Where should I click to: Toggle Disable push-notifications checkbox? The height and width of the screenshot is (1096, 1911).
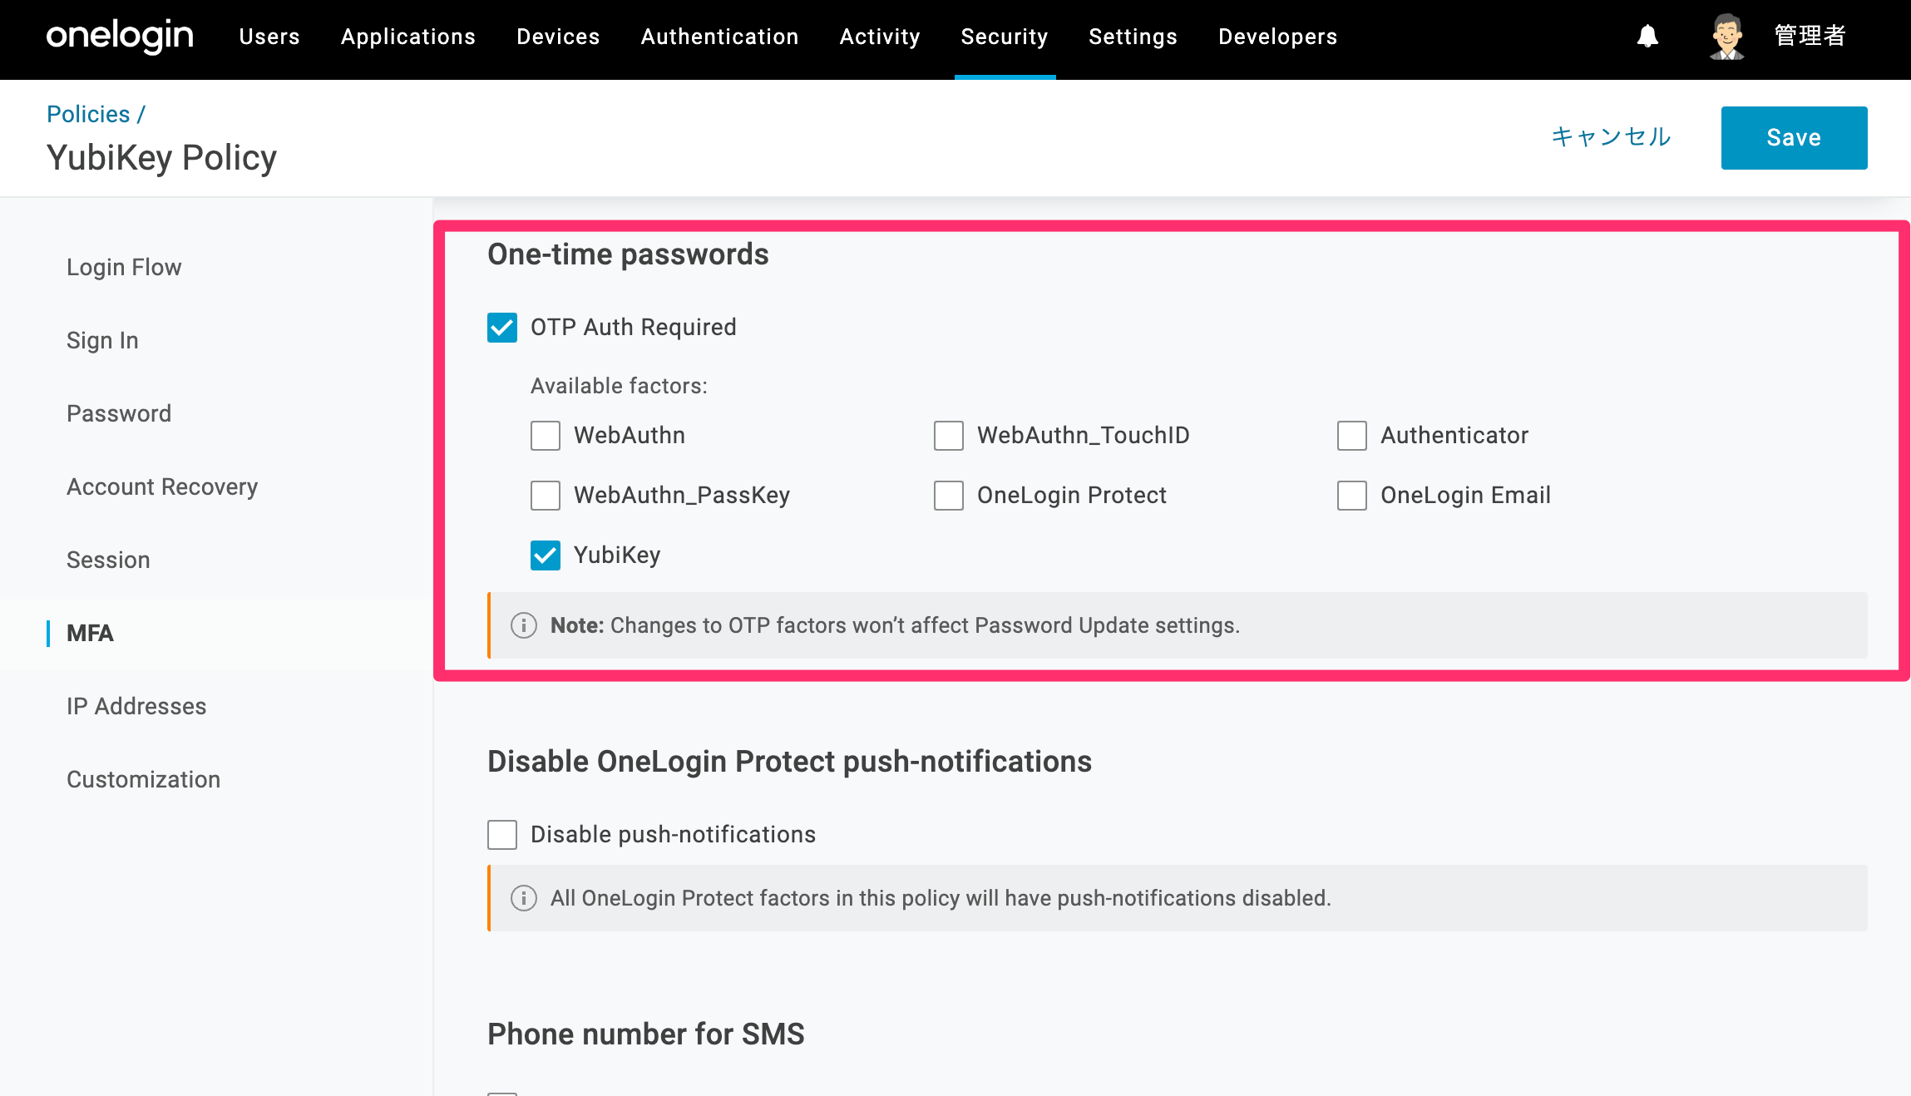point(502,835)
